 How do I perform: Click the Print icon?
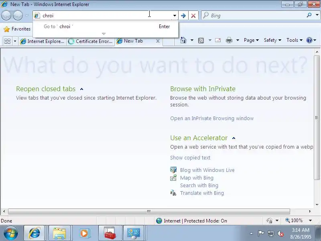(229, 40)
